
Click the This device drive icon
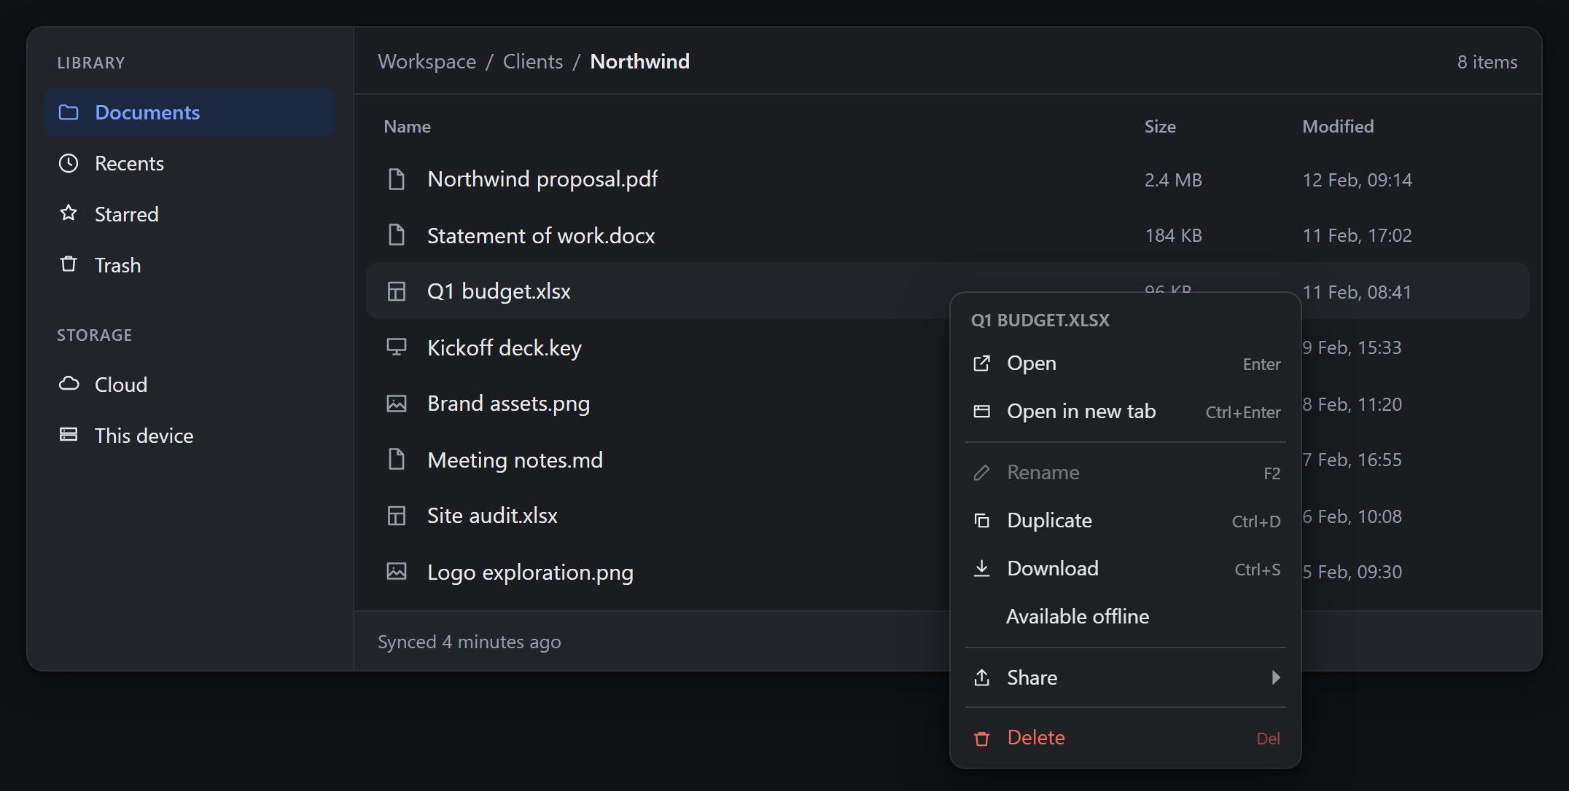[x=69, y=435]
